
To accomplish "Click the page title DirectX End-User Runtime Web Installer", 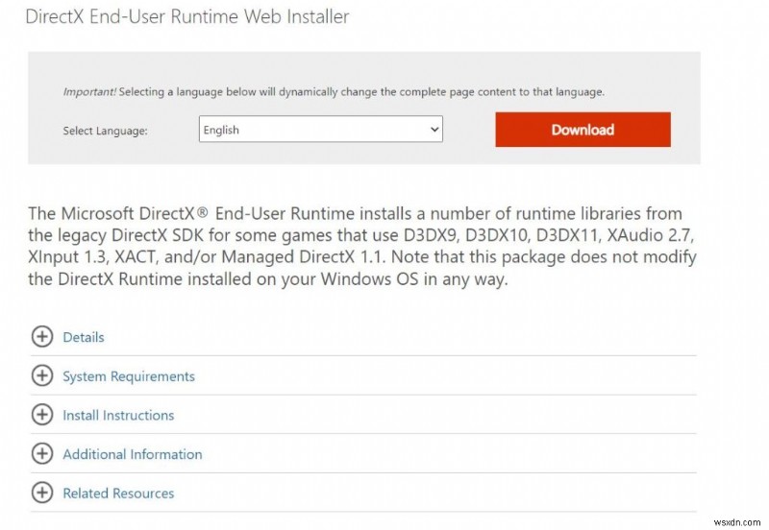I will click(187, 16).
